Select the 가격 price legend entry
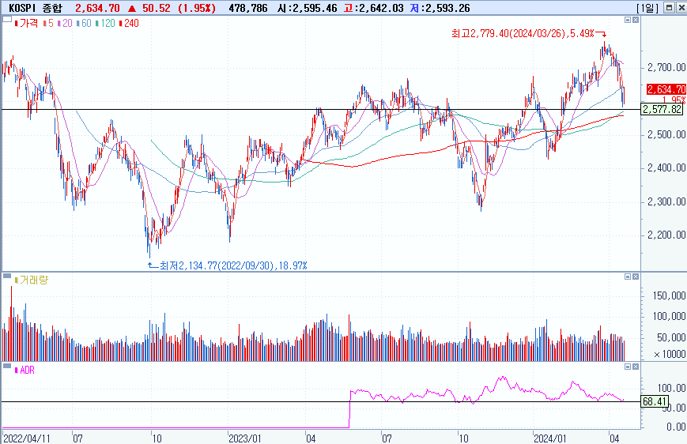This screenshot has width=687, height=444. pos(26,23)
